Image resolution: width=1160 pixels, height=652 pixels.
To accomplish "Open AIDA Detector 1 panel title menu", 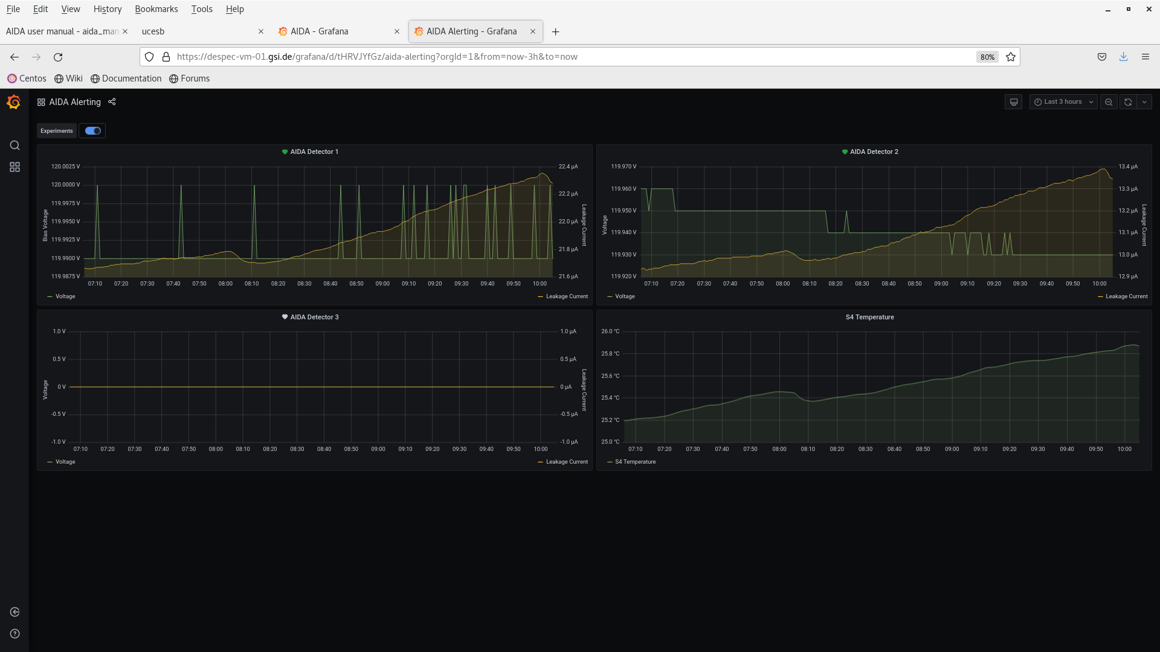I will [x=314, y=152].
